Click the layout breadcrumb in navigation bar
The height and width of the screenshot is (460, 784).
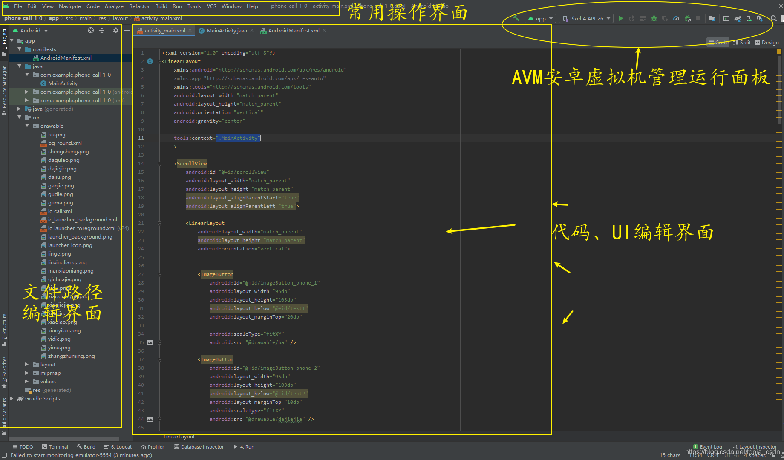121,18
